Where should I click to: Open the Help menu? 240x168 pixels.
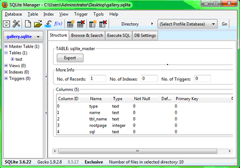113,14
